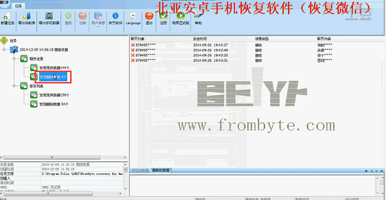Go to the previous page with the pager
386x200 pixels.
[372, 171]
